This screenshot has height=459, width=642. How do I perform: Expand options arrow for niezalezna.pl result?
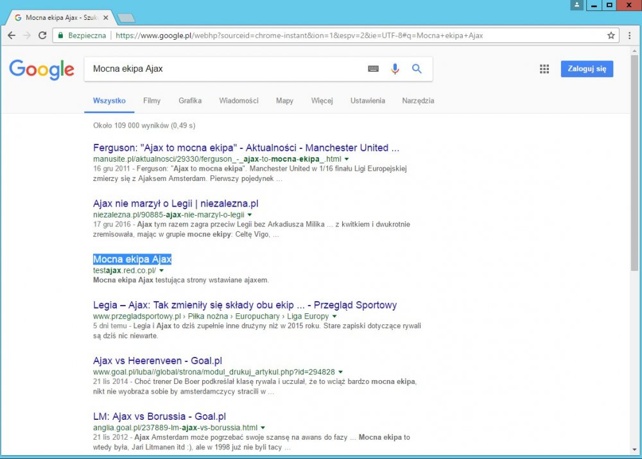coord(250,214)
